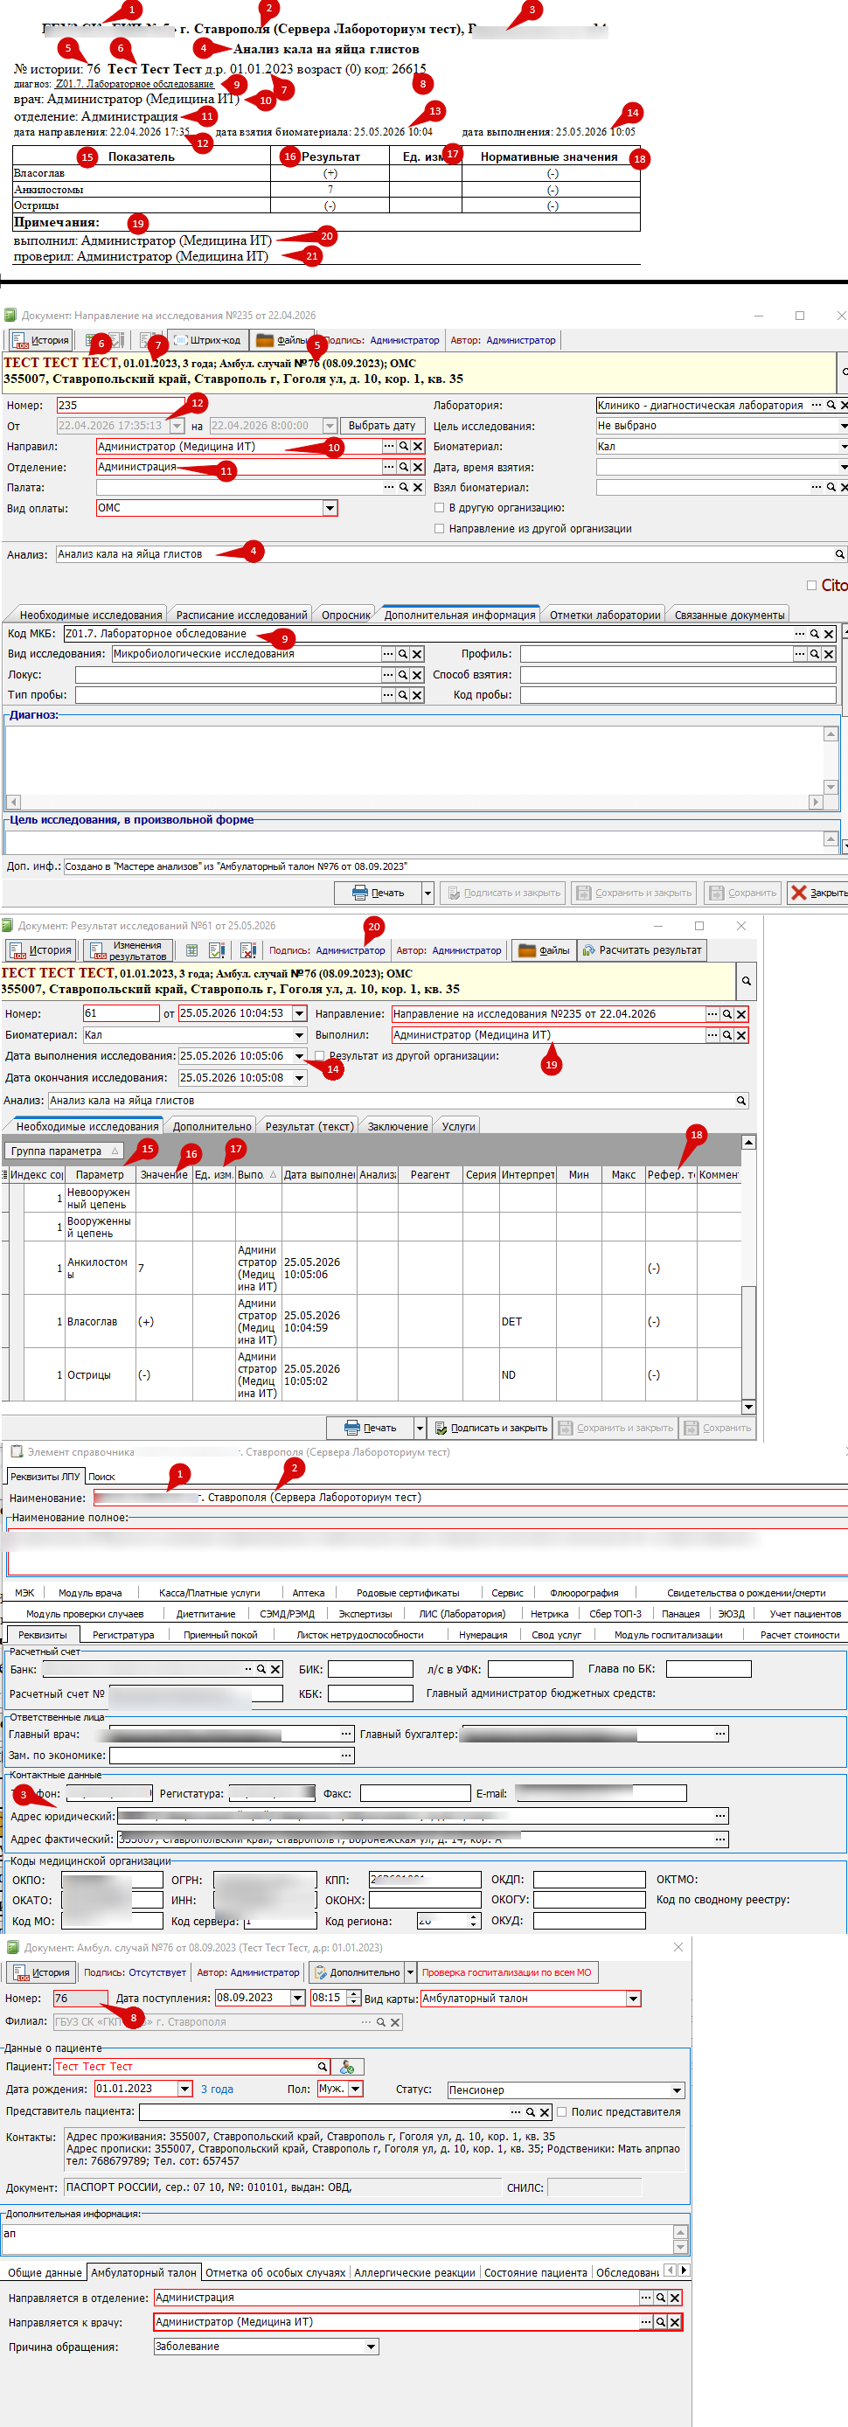This screenshot has width=848, height=2427.
Task: Expand the Причина обращения dropdown
Action: coord(372,2346)
